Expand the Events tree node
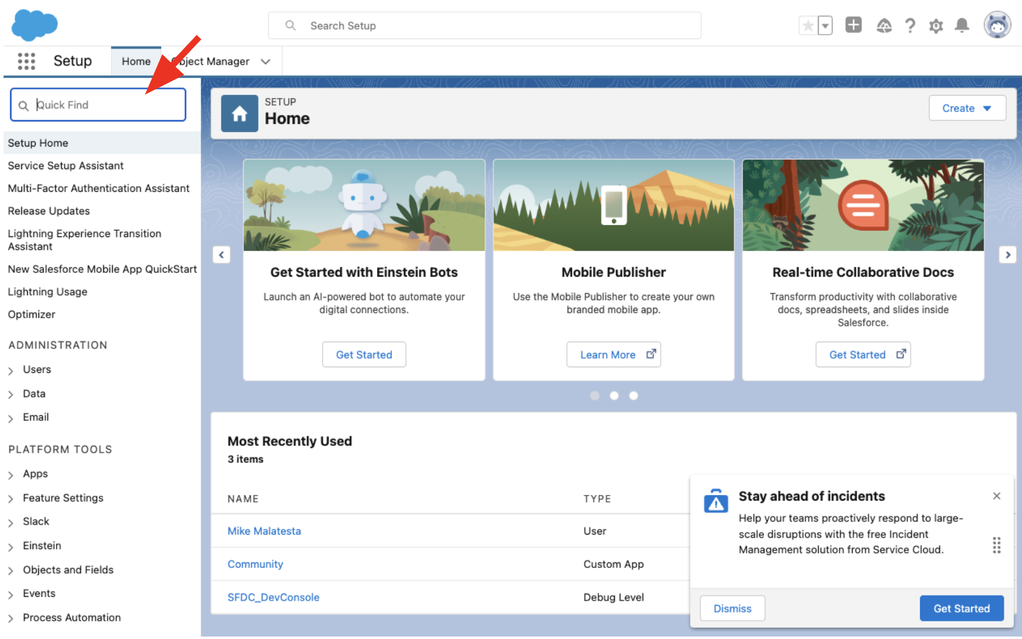 pyautogui.click(x=11, y=594)
